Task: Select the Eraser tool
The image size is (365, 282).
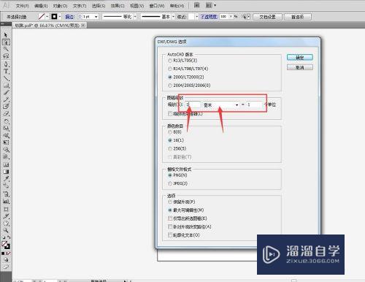Action: tap(6, 113)
